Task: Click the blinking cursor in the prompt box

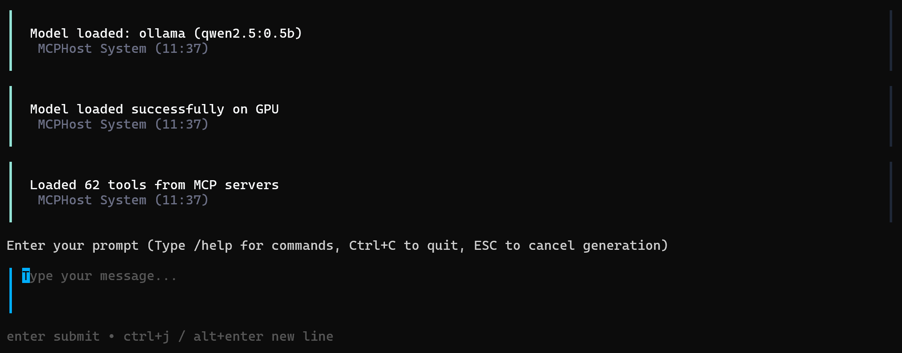Action: (26, 275)
